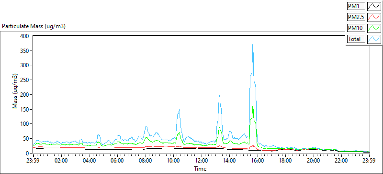Click the Time x-axis title
The image size is (383, 174).
click(x=200, y=168)
